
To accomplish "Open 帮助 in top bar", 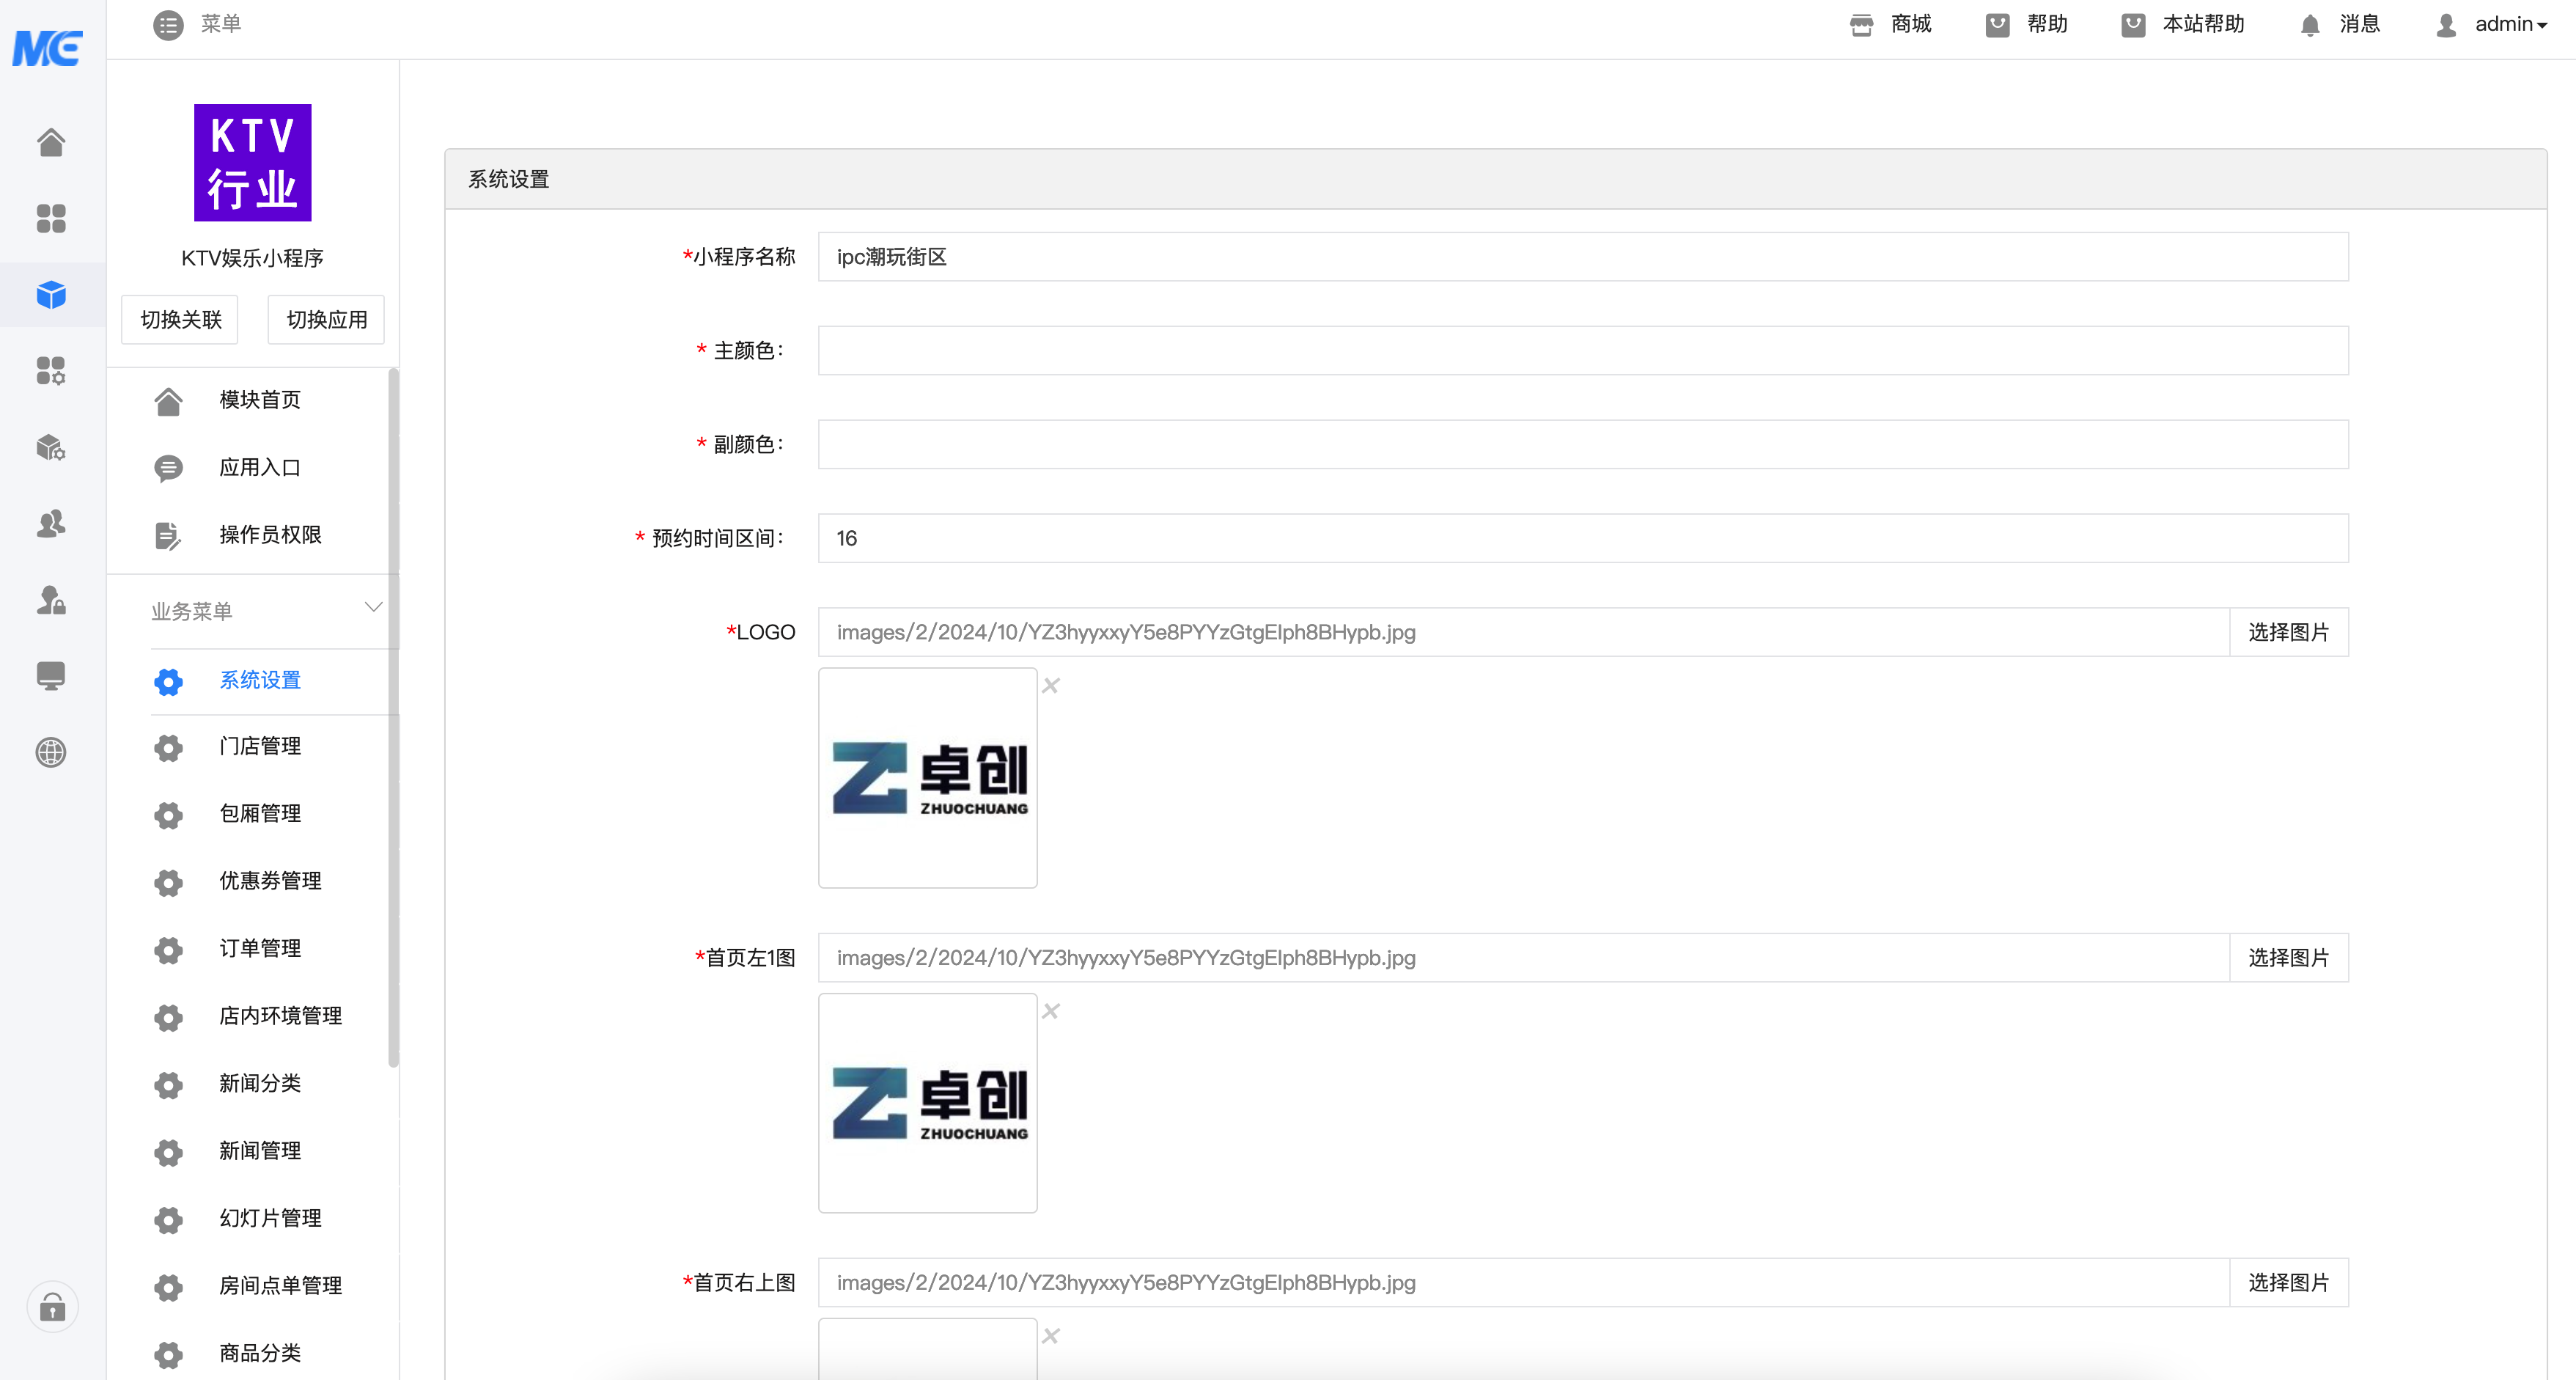I will (x=2027, y=24).
